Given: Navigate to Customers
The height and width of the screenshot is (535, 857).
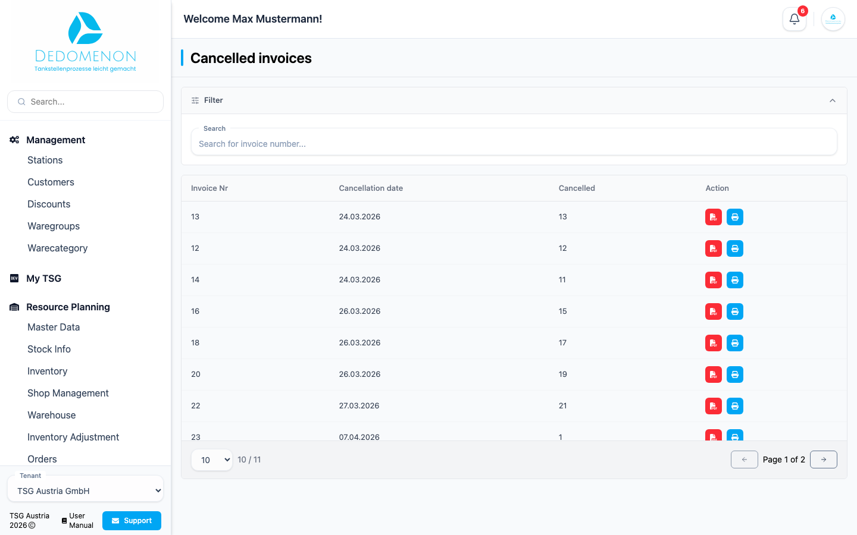Looking at the screenshot, I should tap(51, 182).
